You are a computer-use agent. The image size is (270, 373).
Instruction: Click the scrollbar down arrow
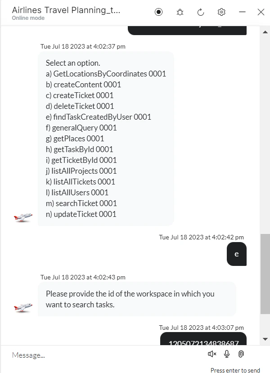(265, 339)
